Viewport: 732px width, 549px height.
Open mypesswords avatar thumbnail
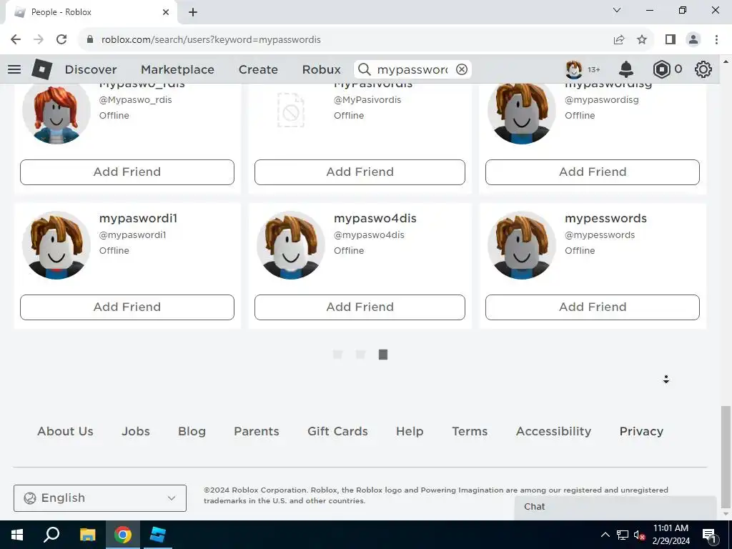(x=522, y=245)
